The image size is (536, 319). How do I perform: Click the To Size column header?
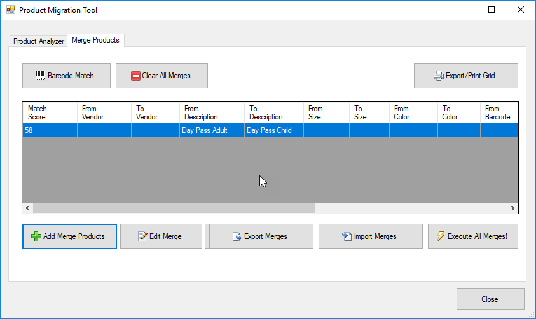click(369, 112)
